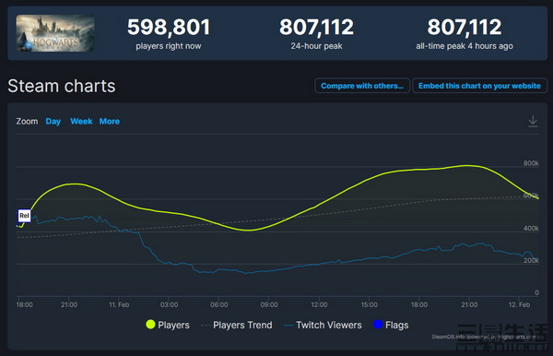Set chart zoom to Day
The image size is (553, 356).
point(53,122)
